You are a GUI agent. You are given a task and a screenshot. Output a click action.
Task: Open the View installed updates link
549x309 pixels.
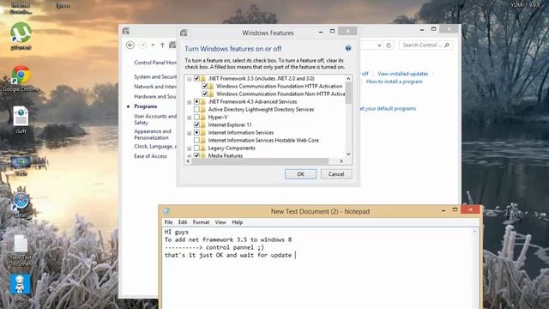click(x=402, y=74)
